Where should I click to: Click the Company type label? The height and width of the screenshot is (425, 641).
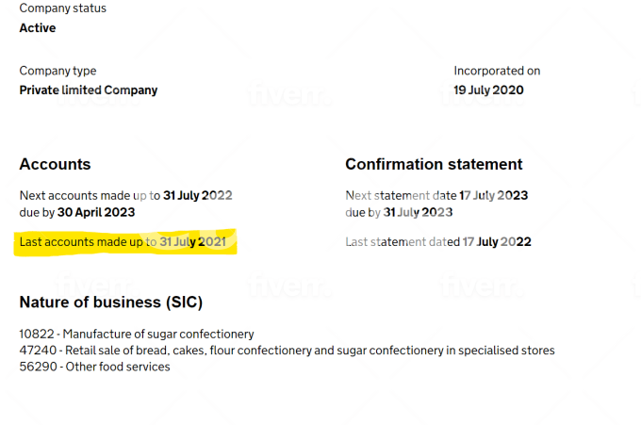tap(58, 71)
